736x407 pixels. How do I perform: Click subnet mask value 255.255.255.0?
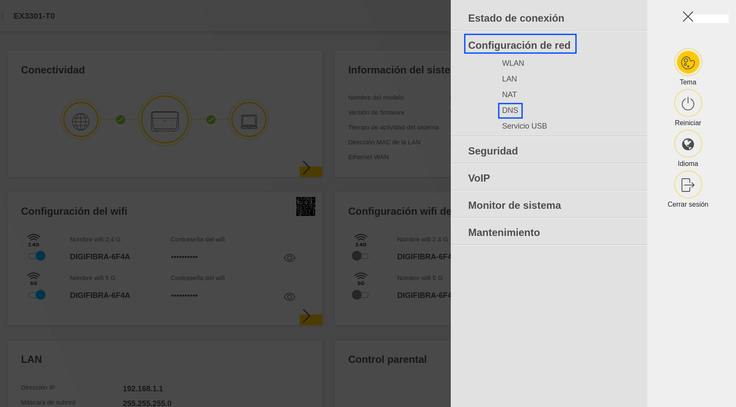[x=147, y=403]
